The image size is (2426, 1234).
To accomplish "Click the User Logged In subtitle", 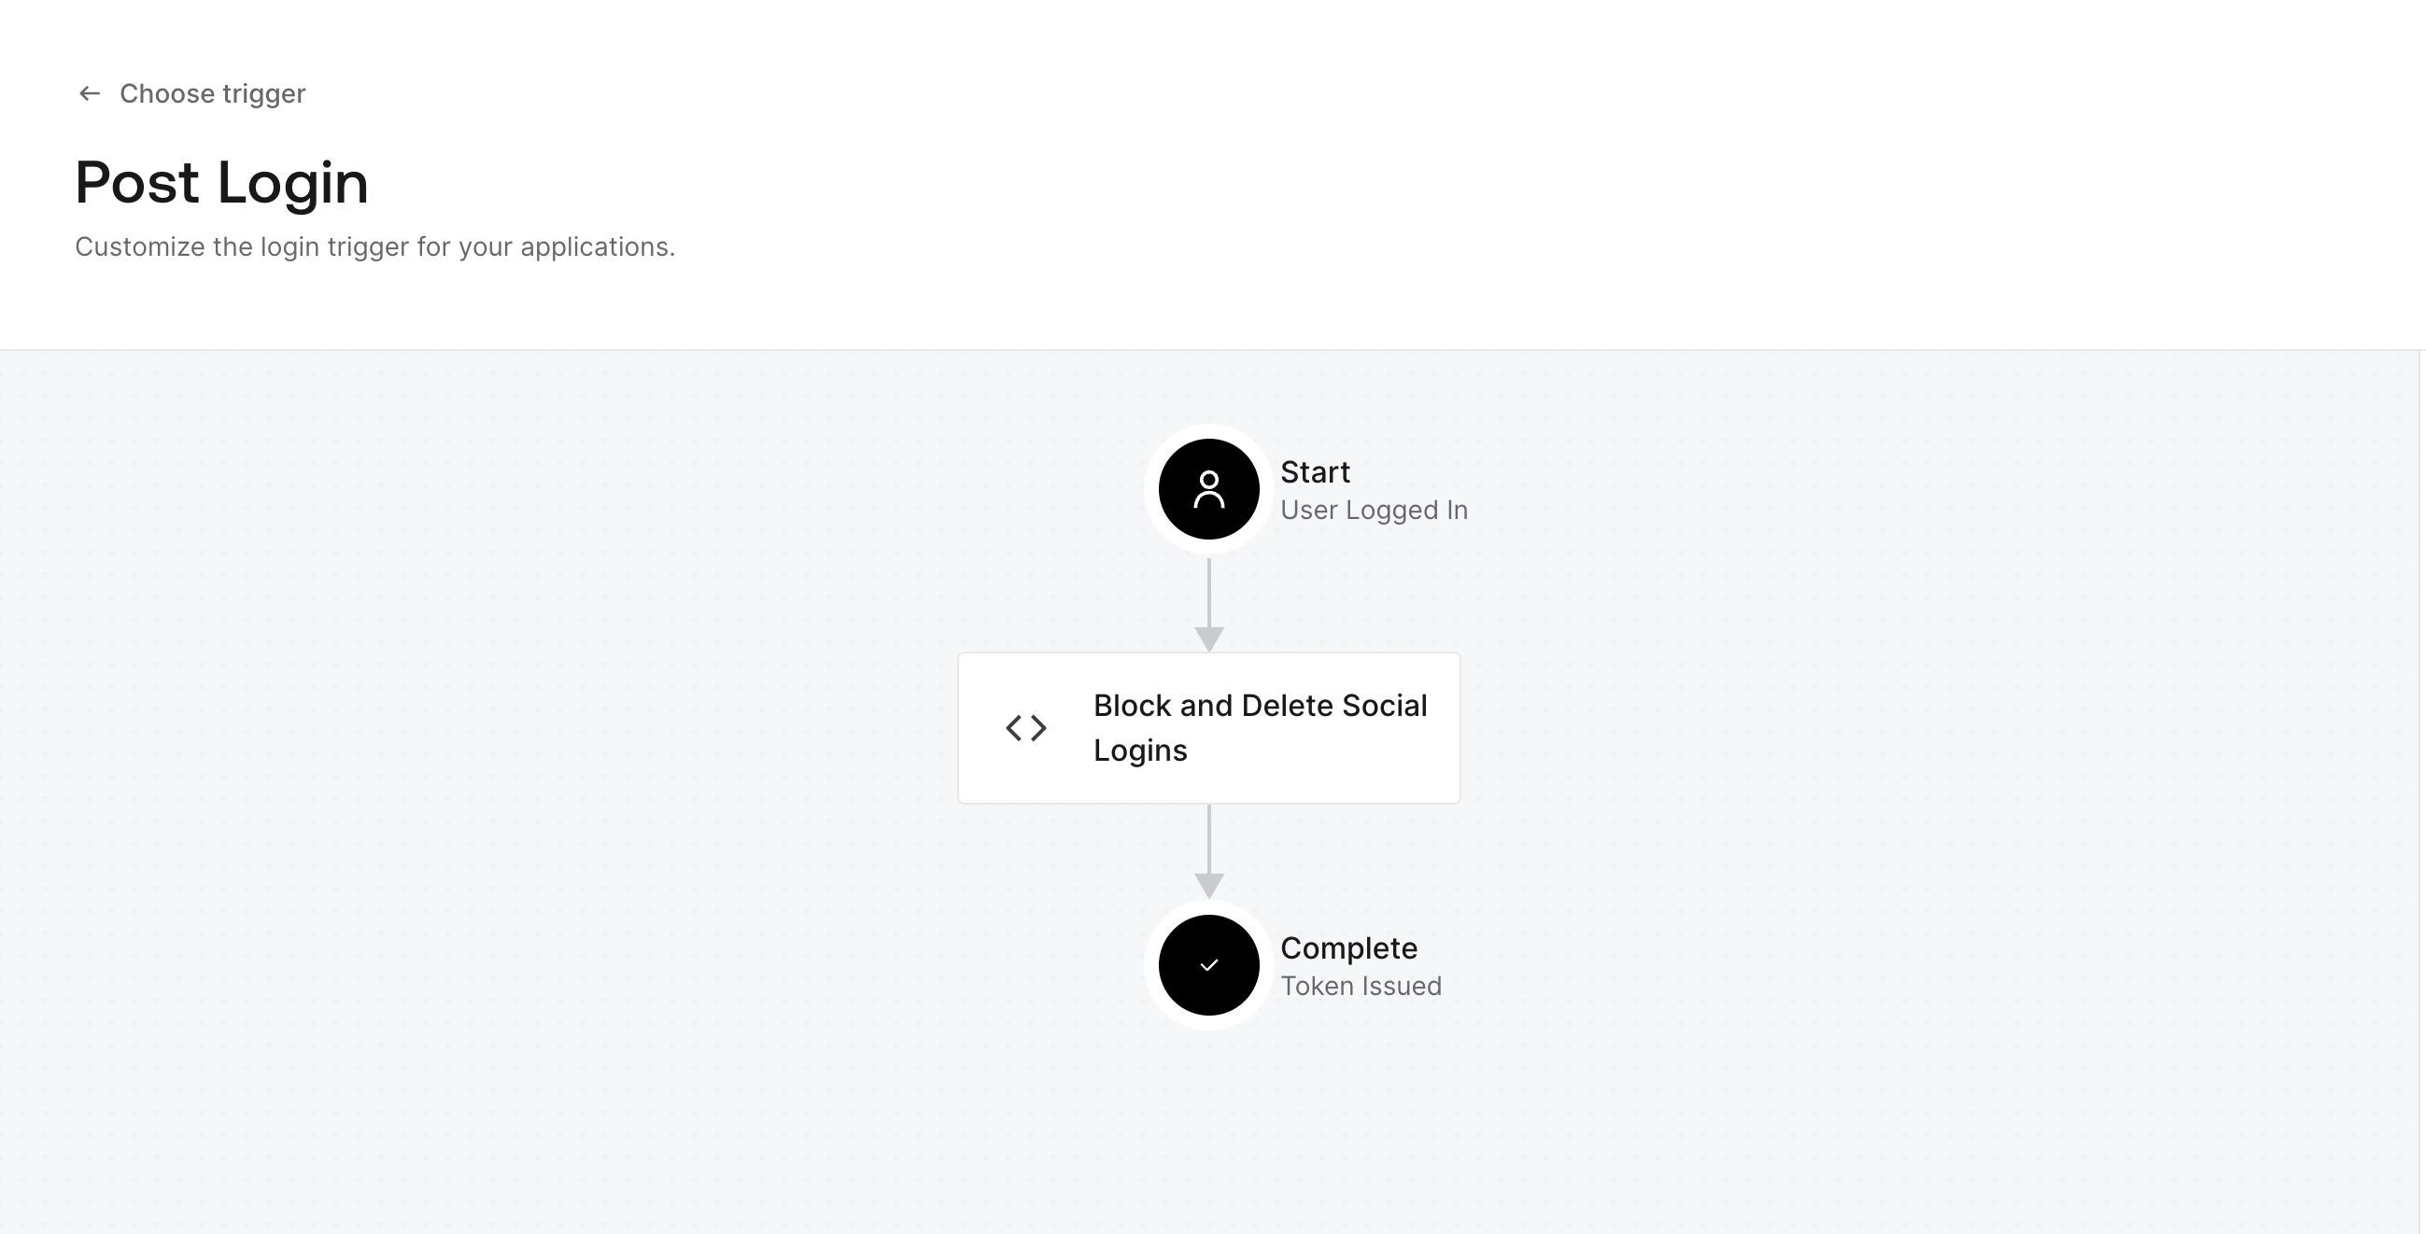I will (x=1375, y=511).
